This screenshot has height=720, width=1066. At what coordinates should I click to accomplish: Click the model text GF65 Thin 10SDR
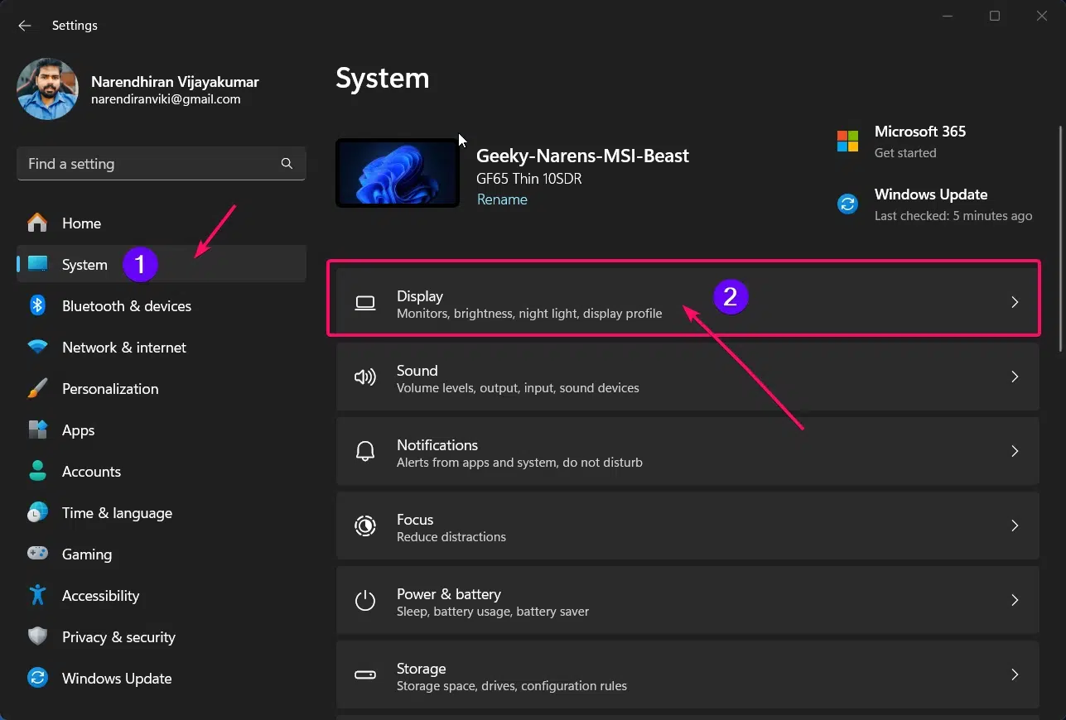pos(528,178)
